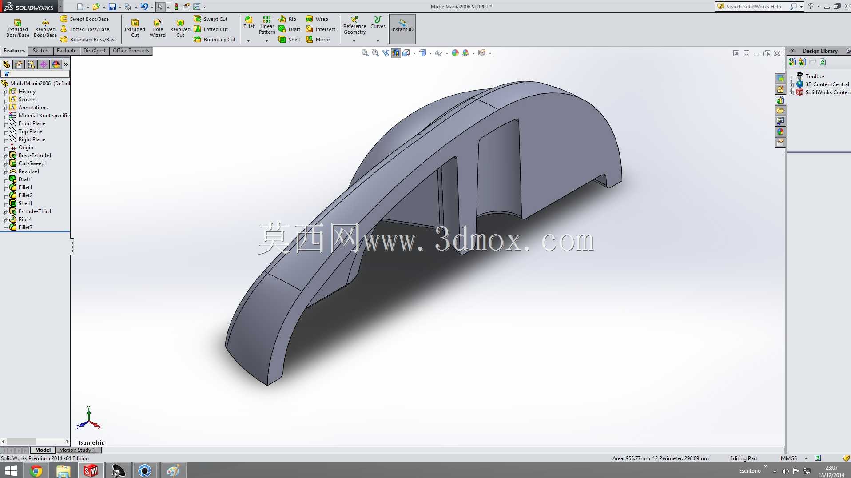The height and width of the screenshot is (478, 851).
Task: Open File Explorer tab in task pane
Action: coord(780,111)
